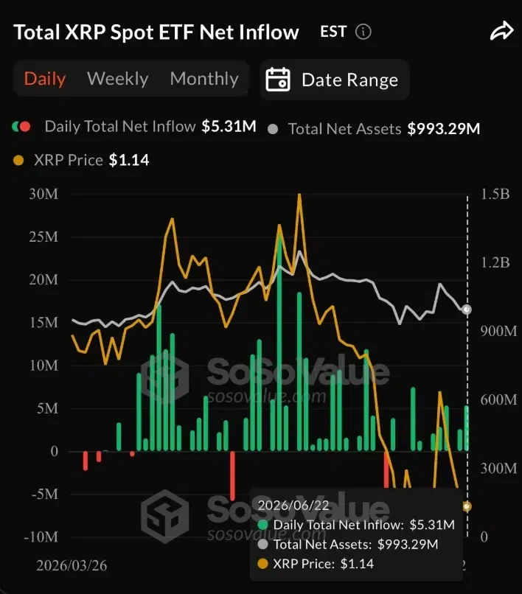Click the -10M left axis label
The image size is (522, 594).
(41, 537)
